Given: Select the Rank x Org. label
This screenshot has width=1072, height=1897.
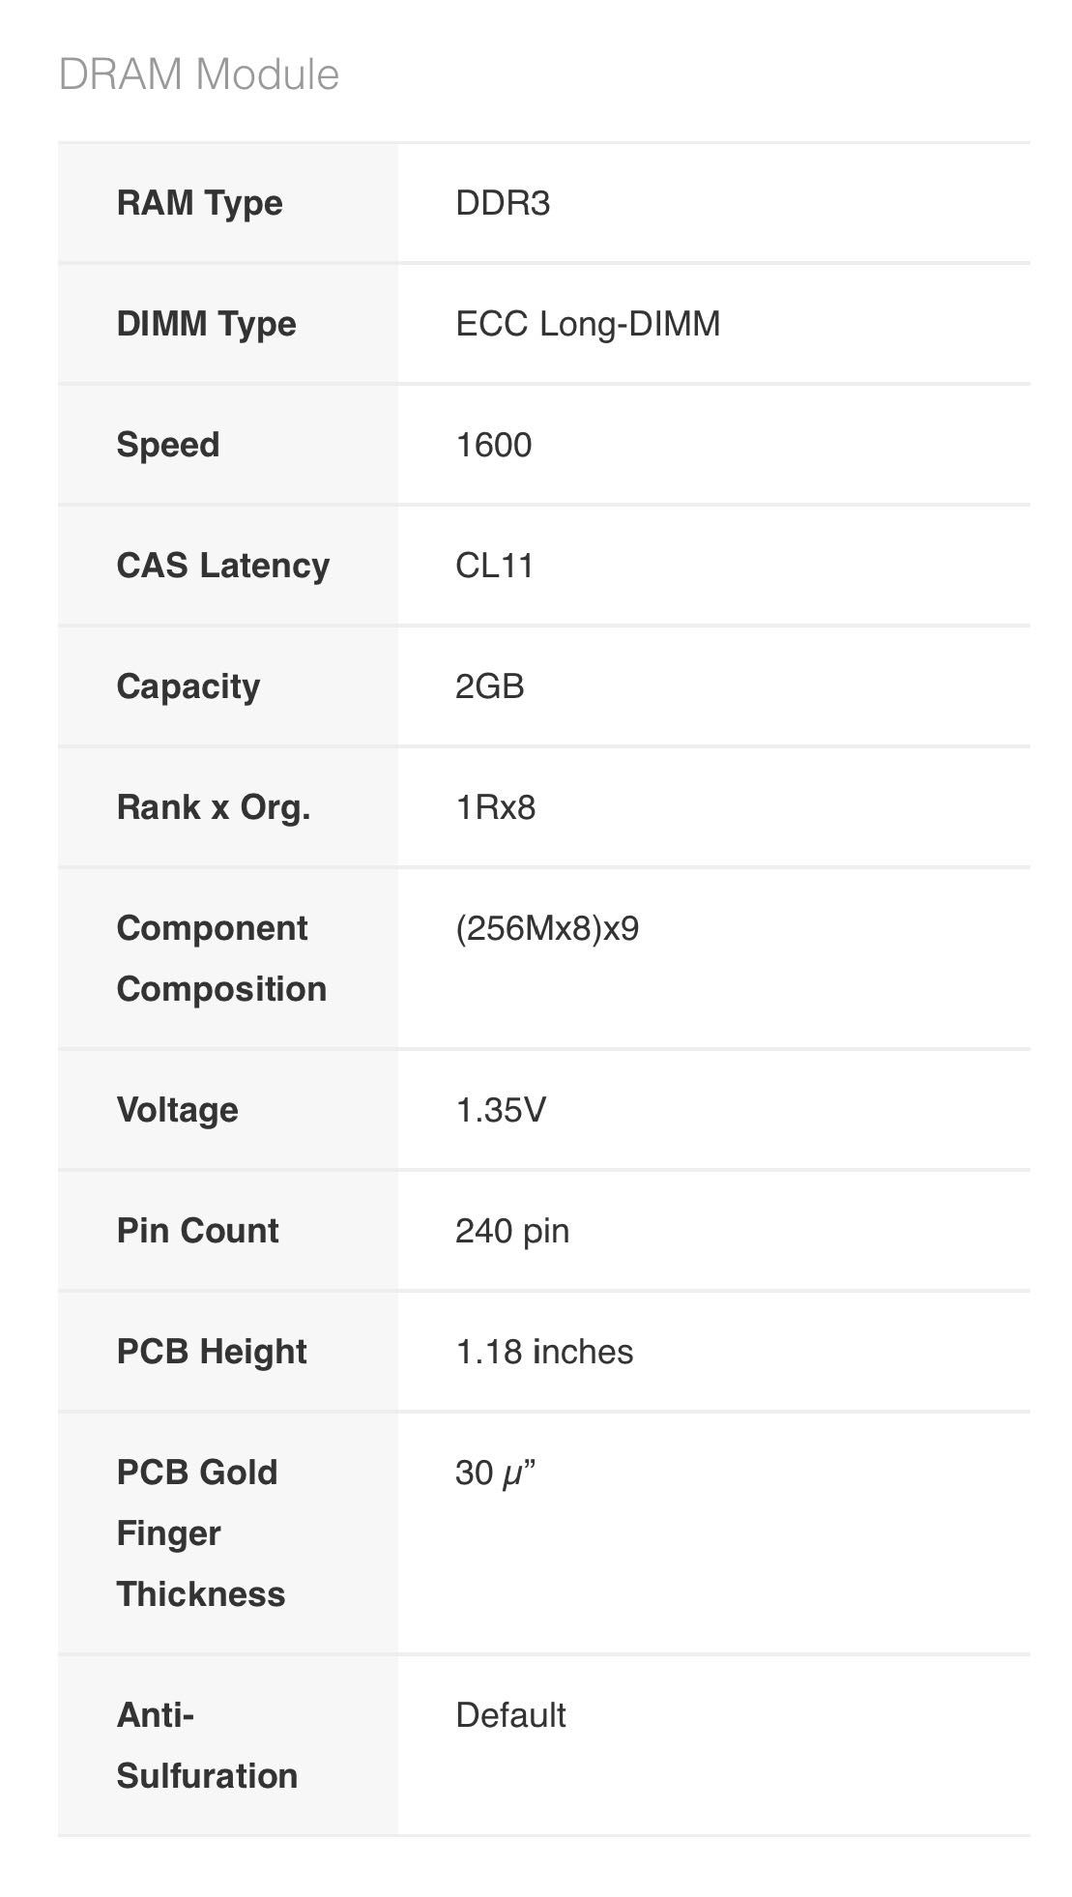Looking at the screenshot, I should pyautogui.click(x=214, y=807).
